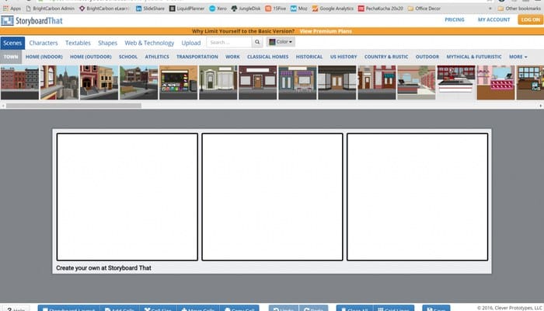Pick the colorful shop window scene thumbnail

pyautogui.click(x=178, y=82)
